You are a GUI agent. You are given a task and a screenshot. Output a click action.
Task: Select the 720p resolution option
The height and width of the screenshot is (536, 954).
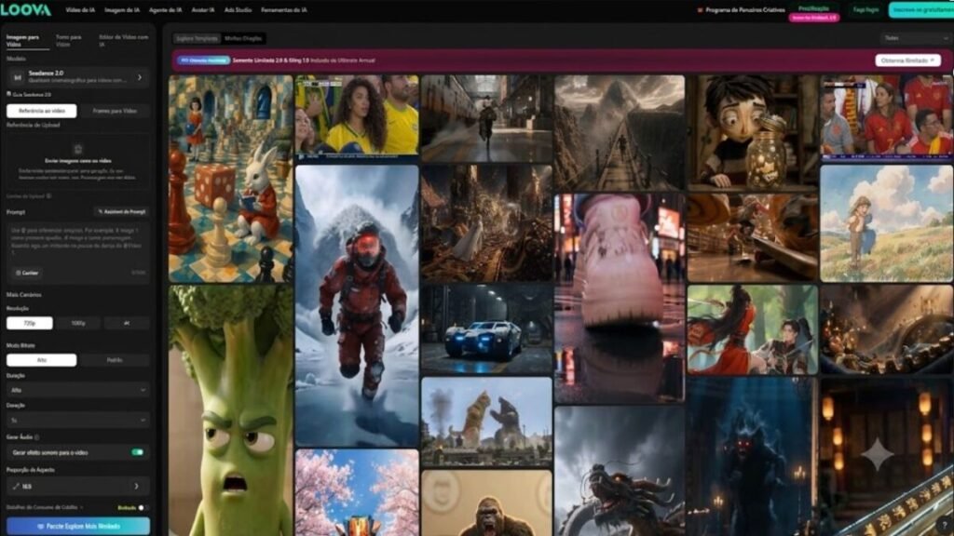point(30,323)
